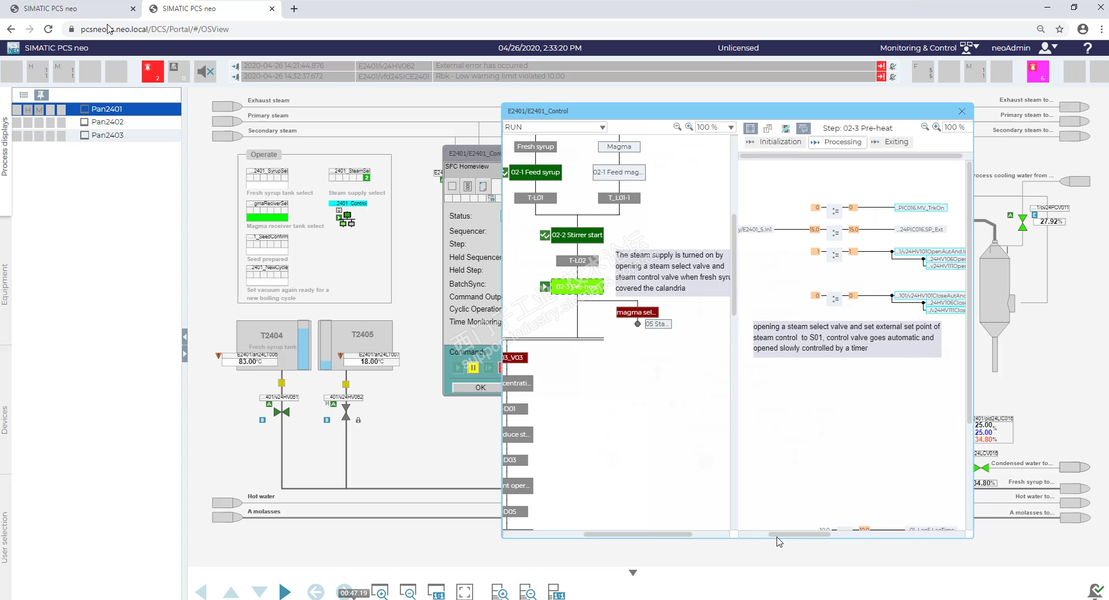Tick the Pan2402 checkbox
This screenshot has height=600, width=1109.
[x=84, y=122]
